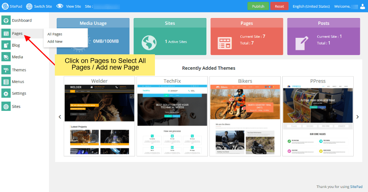Screen dimensions: 368x192
Task: Click the edit icon in Posts card
Action: coord(302,43)
